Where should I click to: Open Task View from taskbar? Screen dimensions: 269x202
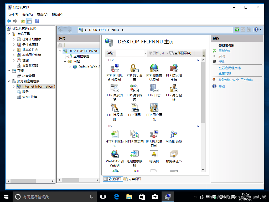pyautogui.click(x=103, y=197)
